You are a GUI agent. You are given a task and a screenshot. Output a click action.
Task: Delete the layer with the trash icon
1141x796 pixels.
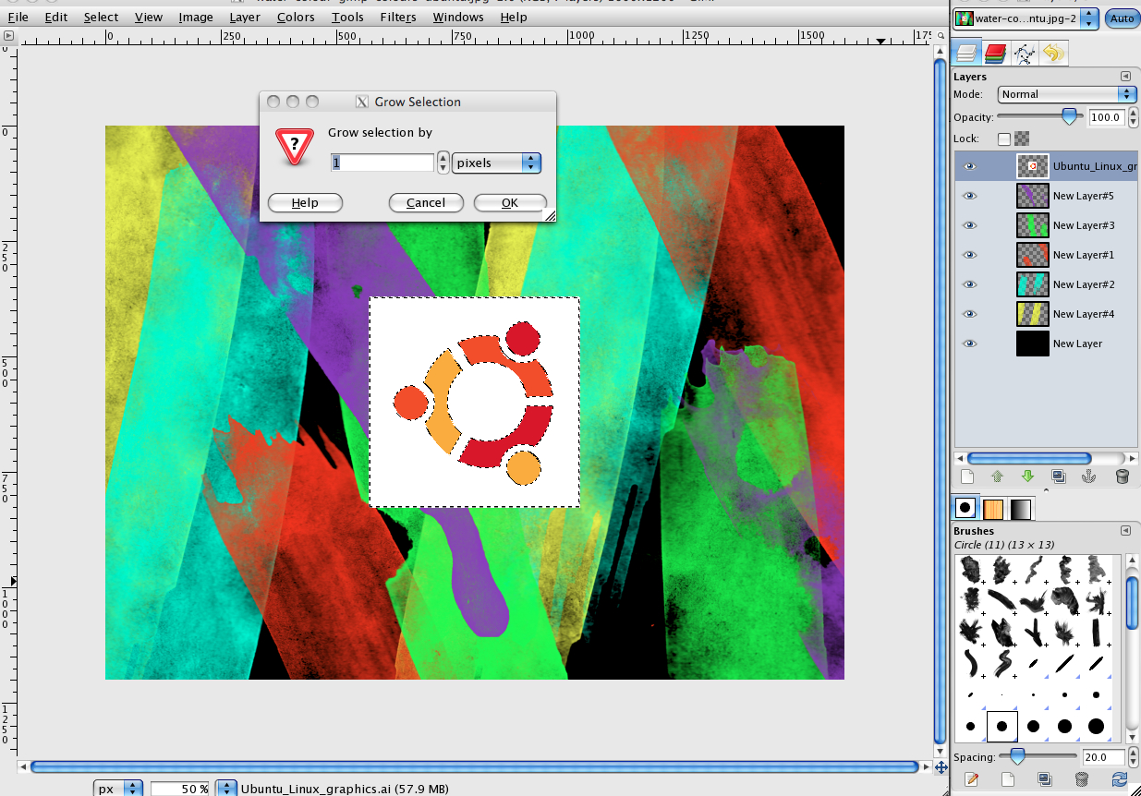[x=1123, y=476]
